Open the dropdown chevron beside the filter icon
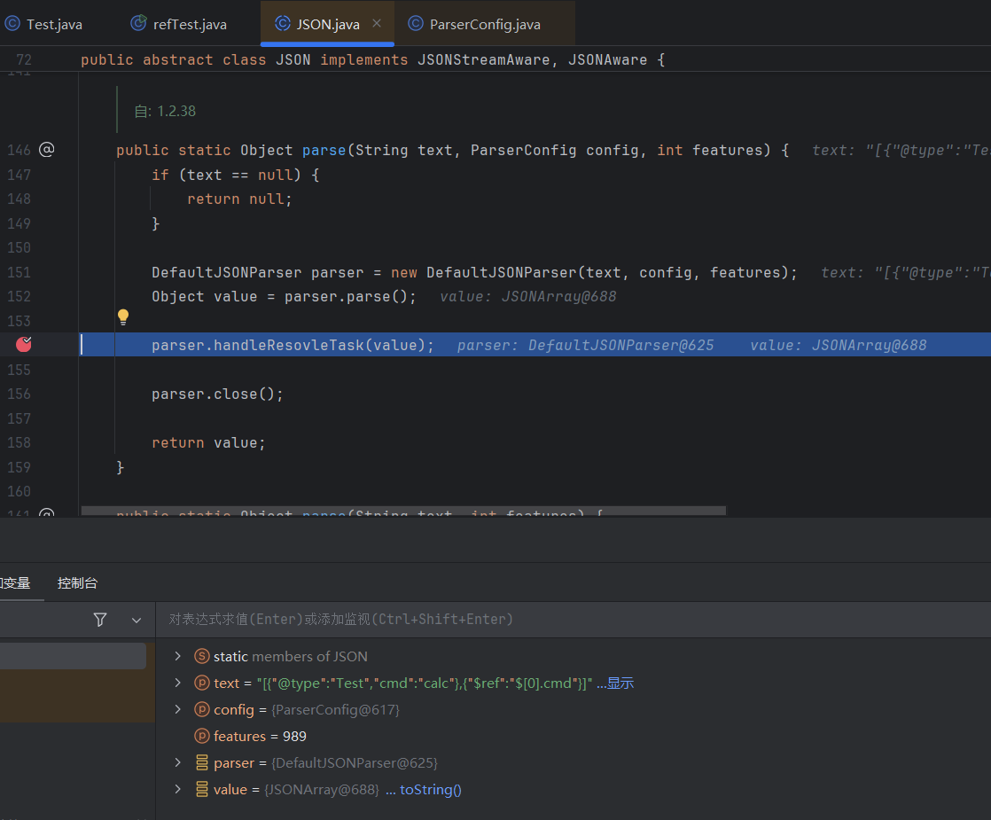 (x=136, y=620)
